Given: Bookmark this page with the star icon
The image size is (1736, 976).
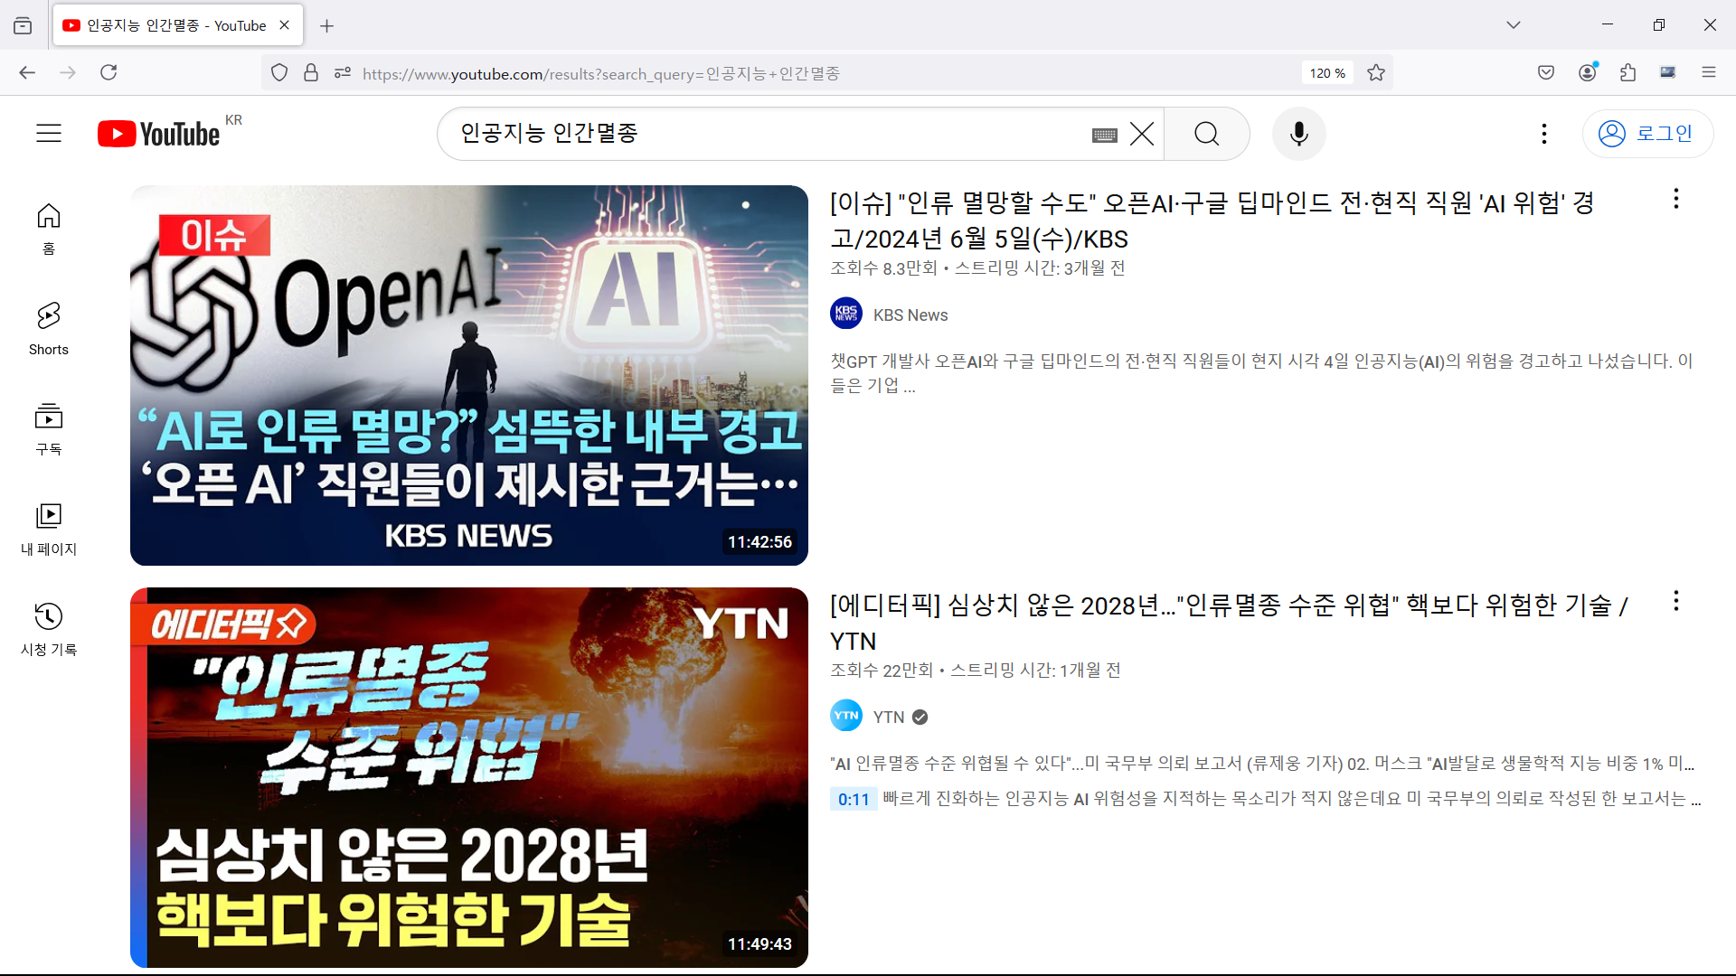Looking at the screenshot, I should (1376, 73).
